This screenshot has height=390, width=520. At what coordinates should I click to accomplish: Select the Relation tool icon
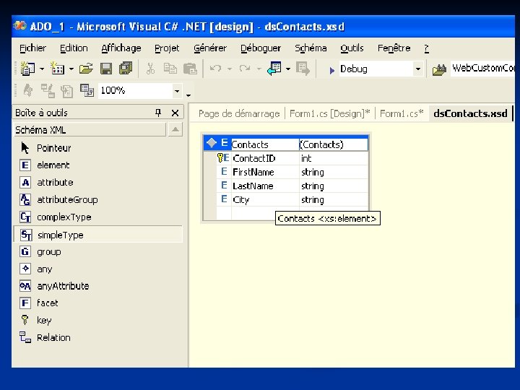click(25, 337)
